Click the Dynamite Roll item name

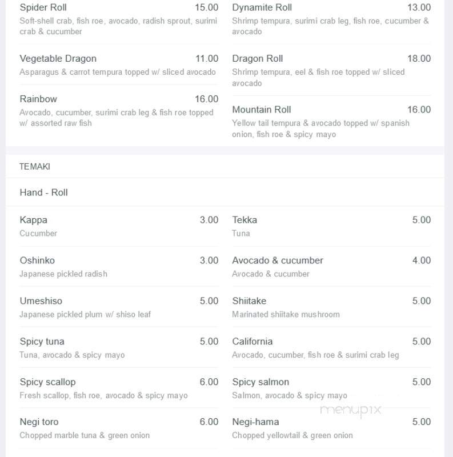tap(262, 7)
